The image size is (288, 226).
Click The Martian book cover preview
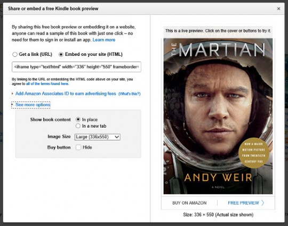pos(218,116)
